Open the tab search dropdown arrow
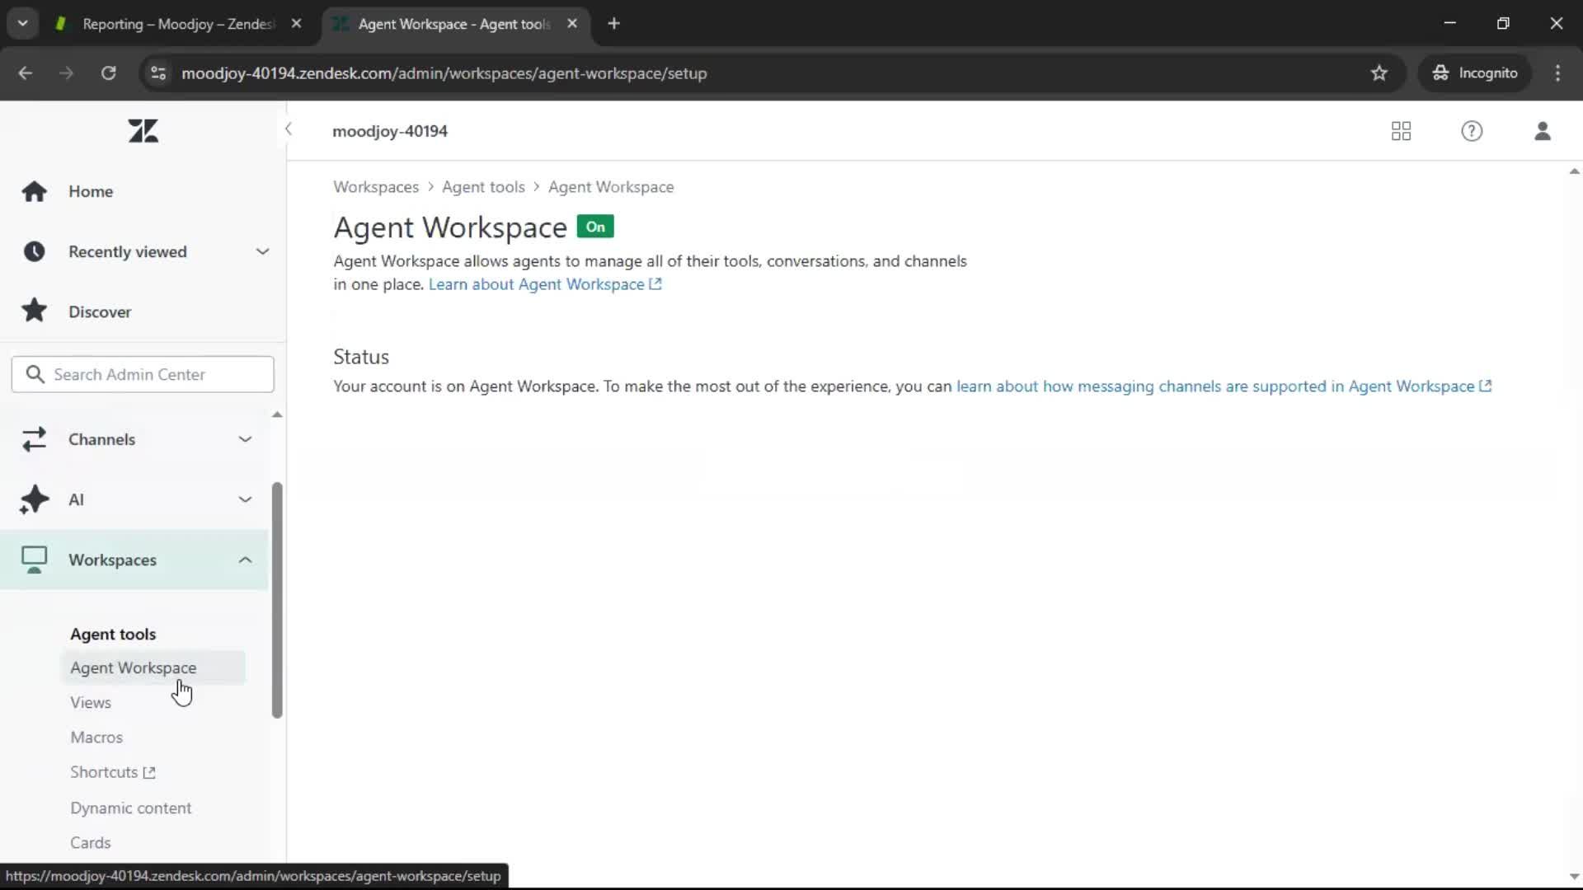Image resolution: width=1583 pixels, height=890 pixels. coord(23,24)
